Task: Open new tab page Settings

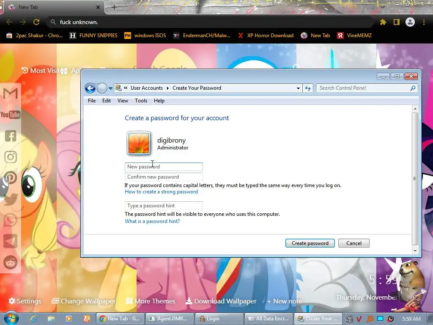Action: click(x=25, y=301)
